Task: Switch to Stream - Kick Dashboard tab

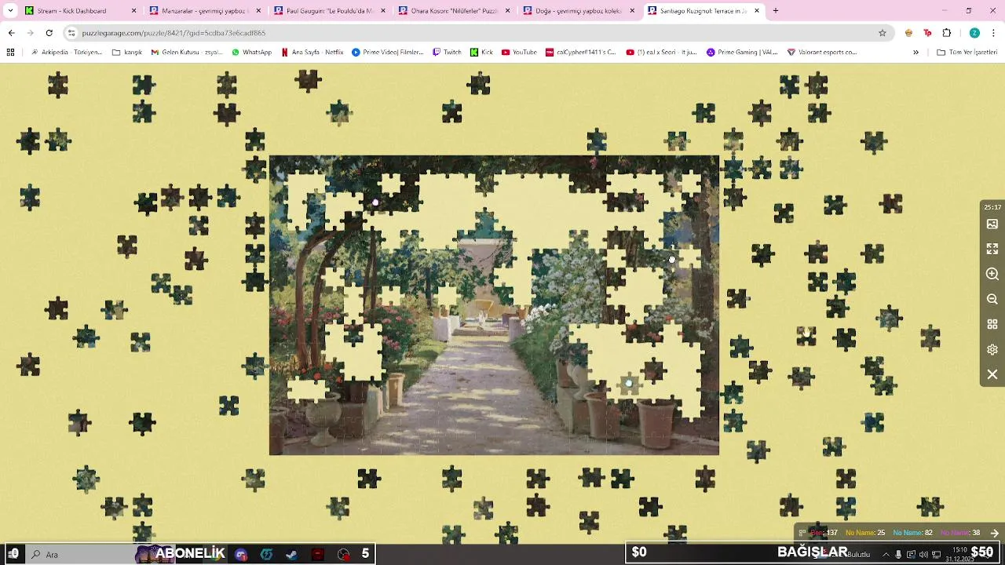Action: (x=80, y=11)
